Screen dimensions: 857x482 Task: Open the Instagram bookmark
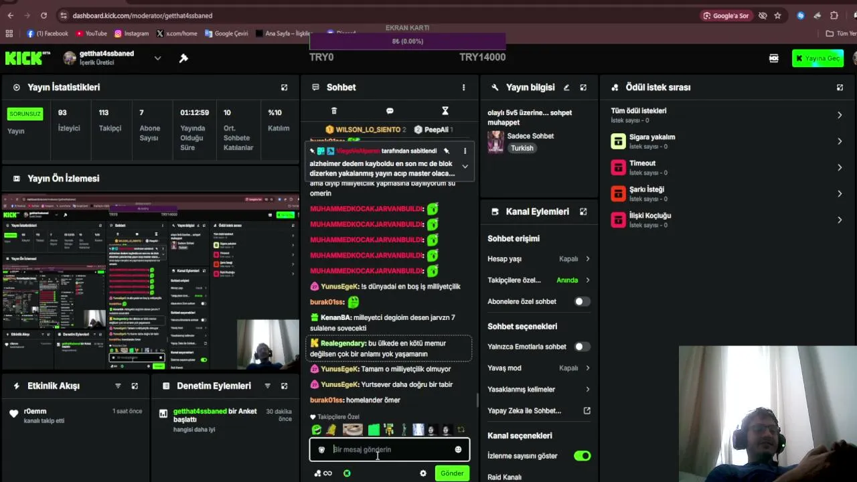click(131, 33)
